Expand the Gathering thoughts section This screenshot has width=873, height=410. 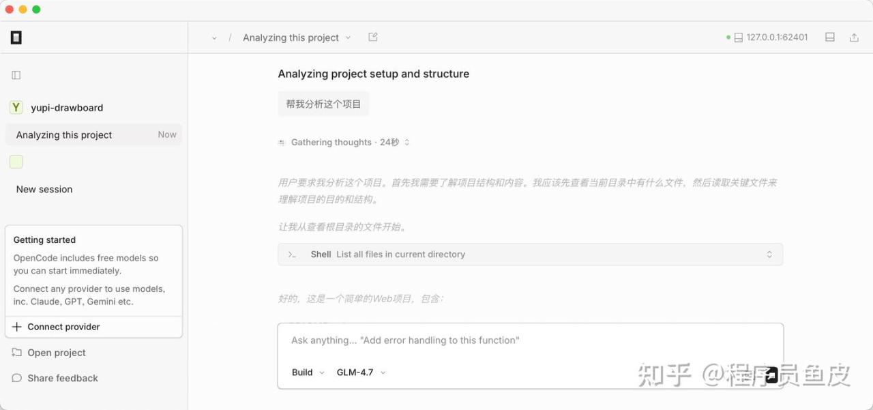[344, 142]
